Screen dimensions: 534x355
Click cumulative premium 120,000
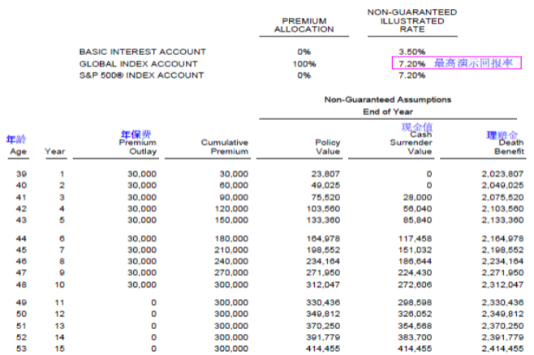click(231, 209)
